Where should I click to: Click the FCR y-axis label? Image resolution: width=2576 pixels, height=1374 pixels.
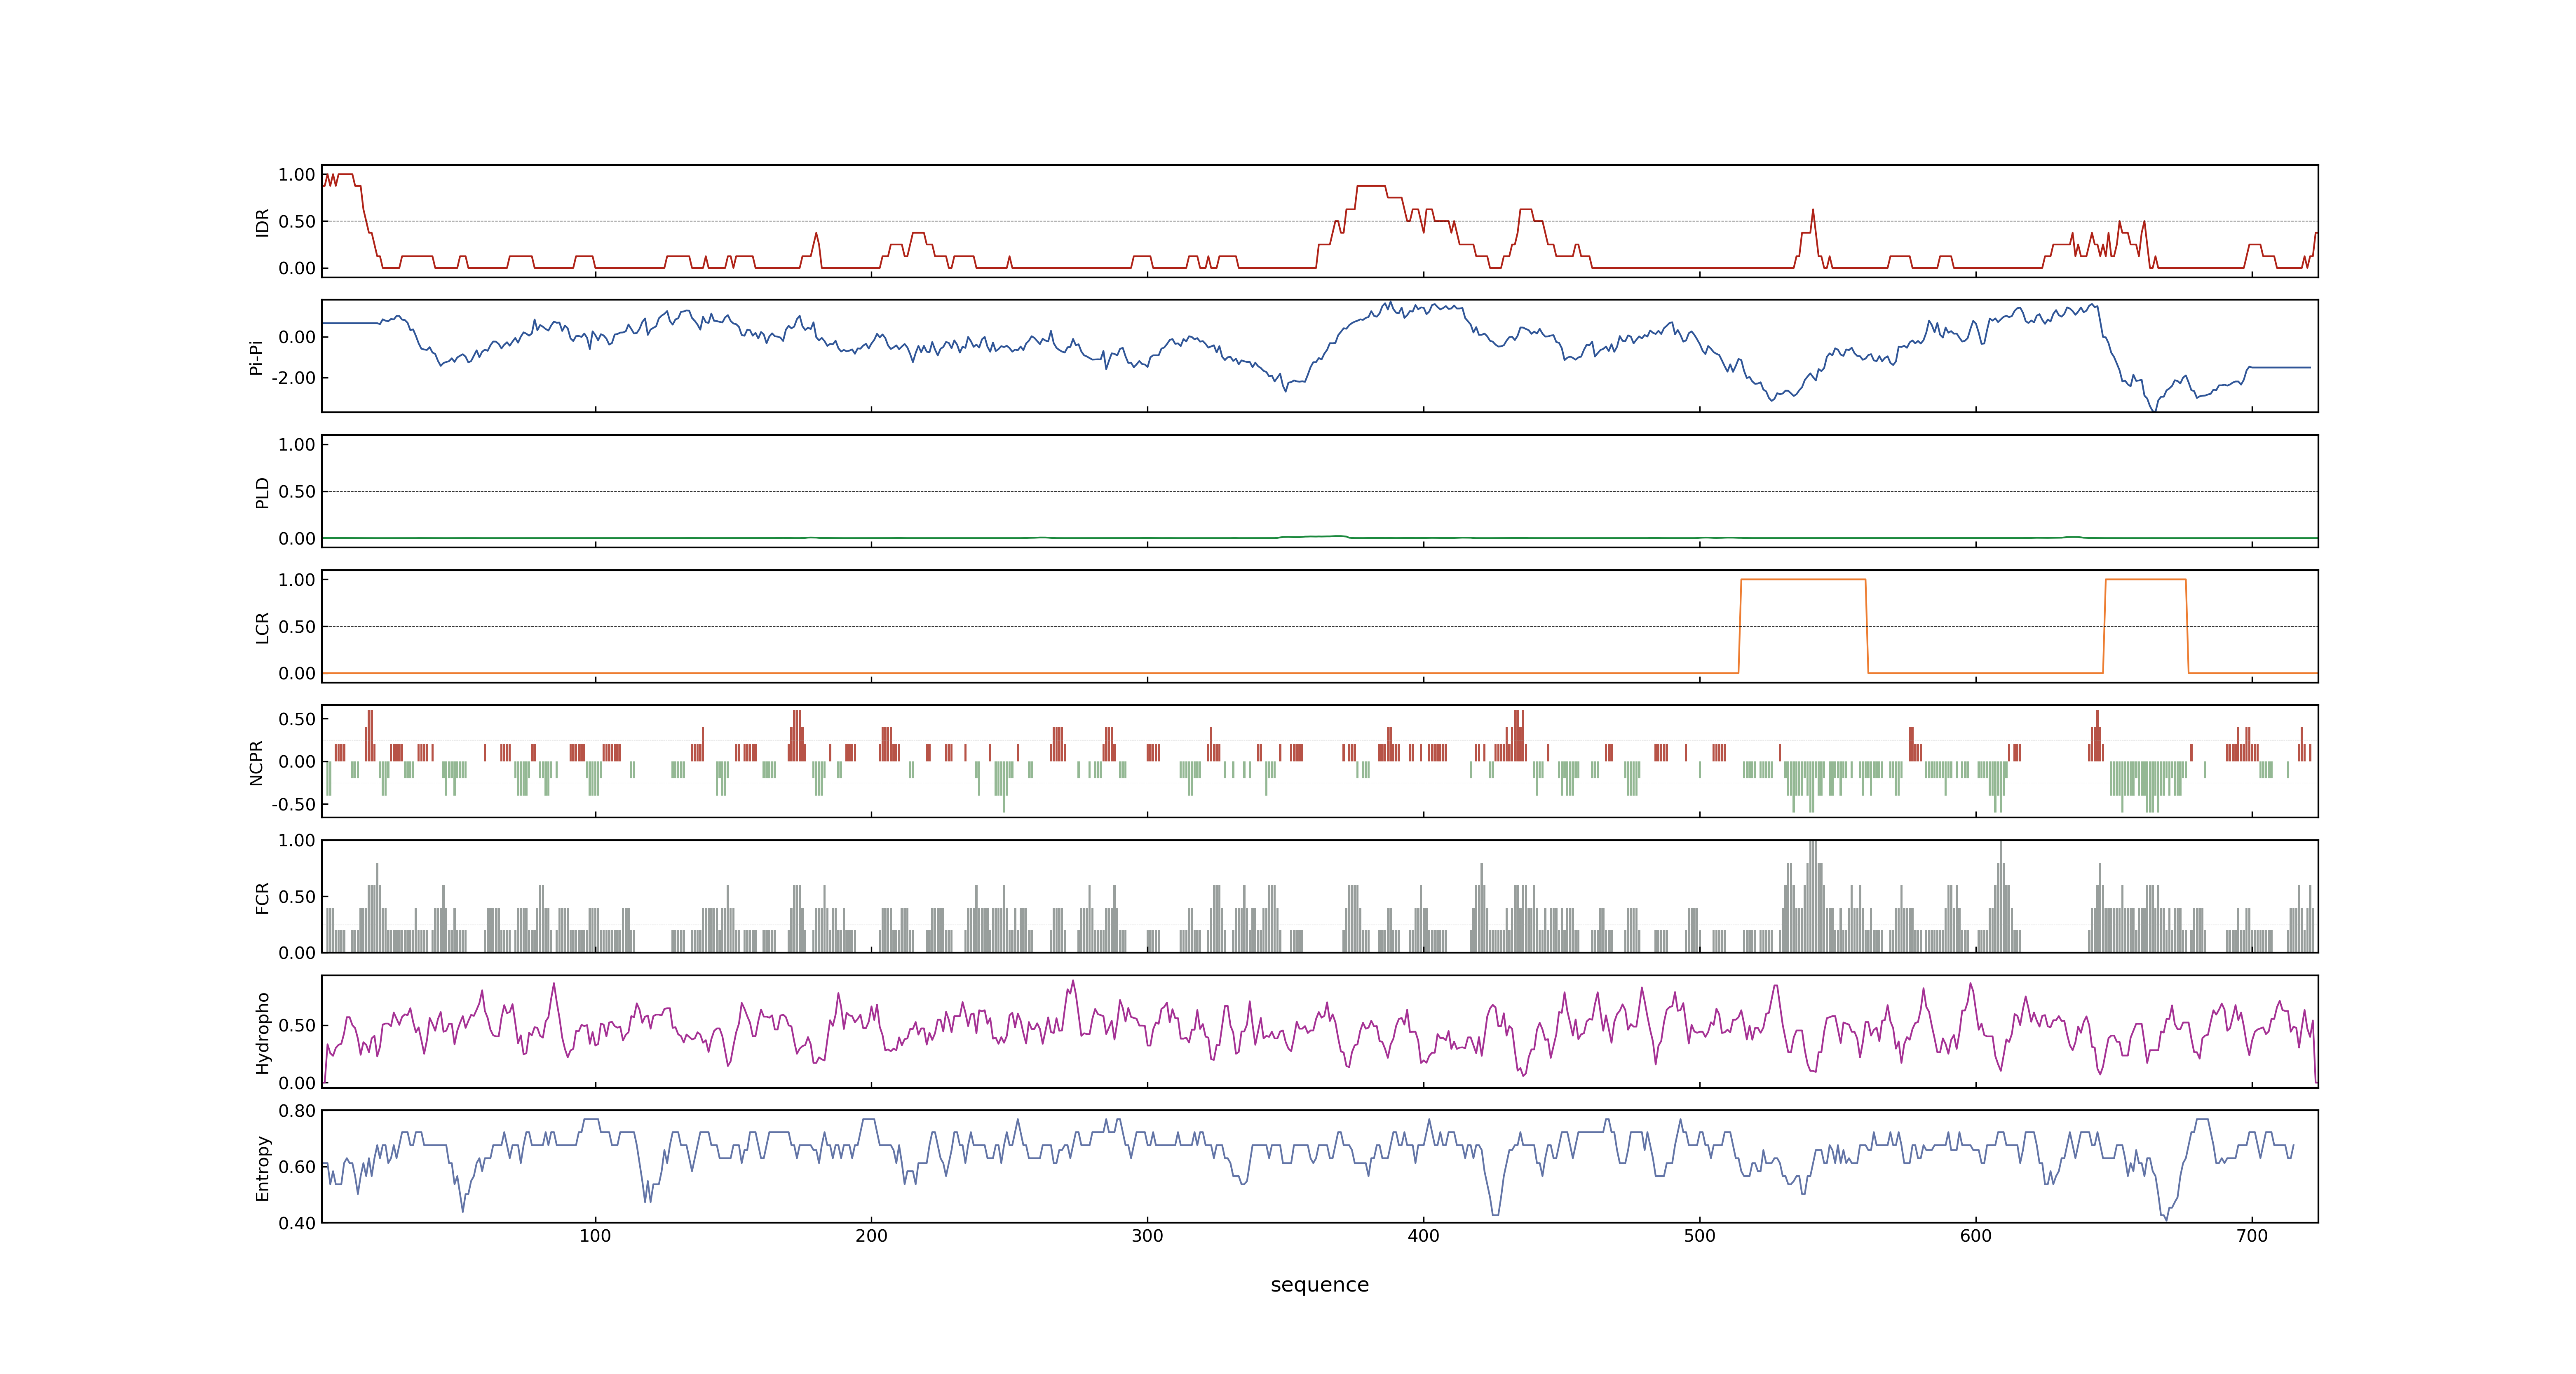coord(262,897)
